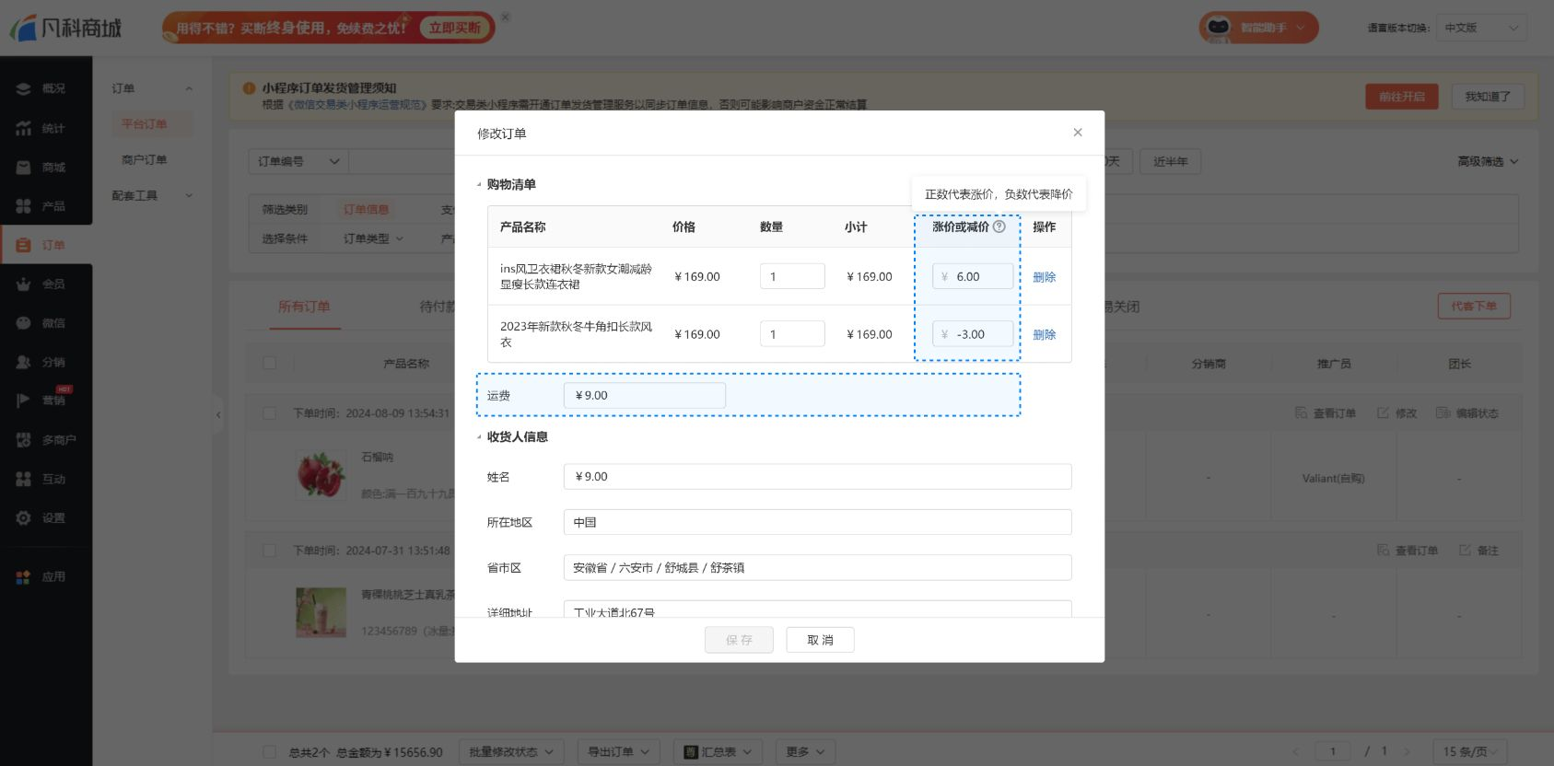Viewport: 1554px width, 766px height.
Task: Open the 更多 dropdown
Action: [806, 751]
